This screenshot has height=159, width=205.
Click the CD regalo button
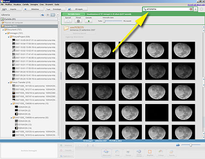click(77, 9)
